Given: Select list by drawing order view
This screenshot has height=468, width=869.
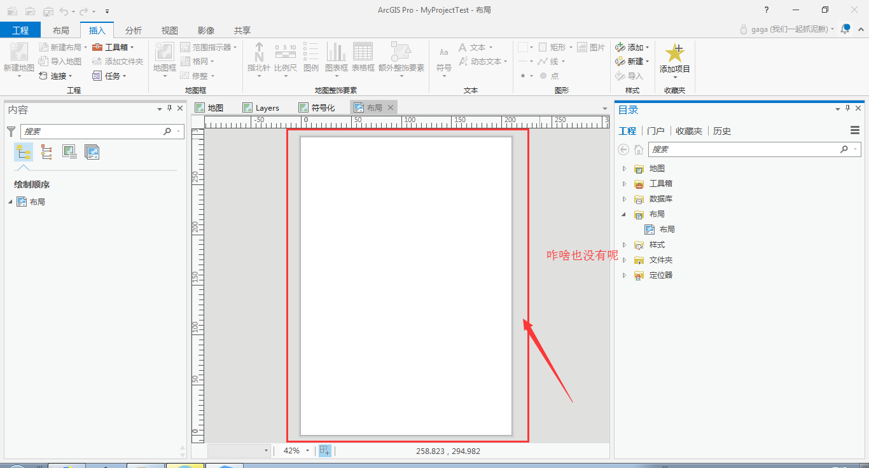Looking at the screenshot, I should 24,152.
